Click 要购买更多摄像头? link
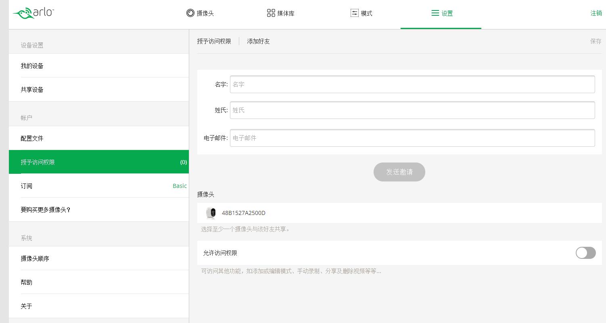This screenshot has width=606, height=323. (x=46, y=210)
